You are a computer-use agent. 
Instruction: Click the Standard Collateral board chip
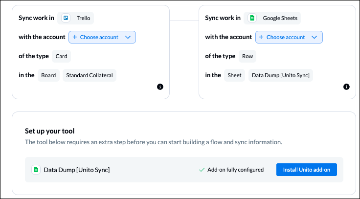coord(90,75)
